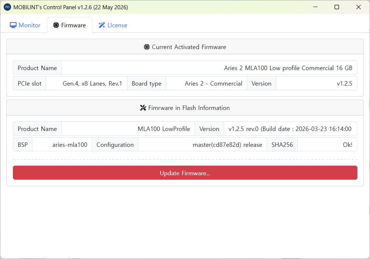Click the 'Product Name' label in activated firmware
370x259 pixels.
point(37,68)
